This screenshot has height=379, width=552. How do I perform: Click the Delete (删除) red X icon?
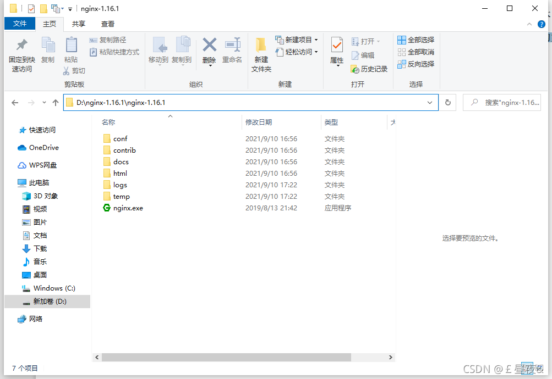pos(210,45)
